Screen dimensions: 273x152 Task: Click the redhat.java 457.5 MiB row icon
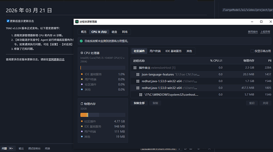[x=138, y=88]
